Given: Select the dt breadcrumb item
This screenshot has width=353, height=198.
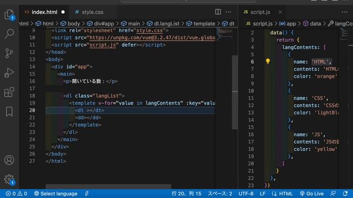Looking at the screenshot, I should click(228, 24).
